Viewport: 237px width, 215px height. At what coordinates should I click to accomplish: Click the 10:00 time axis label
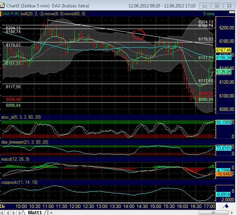tap(21, 206)
